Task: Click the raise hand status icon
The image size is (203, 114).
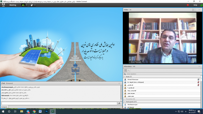Action: click(x=32, y=5)
